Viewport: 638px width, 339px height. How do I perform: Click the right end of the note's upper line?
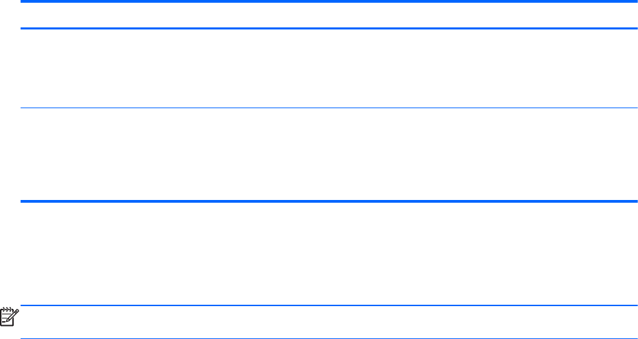point(635,305)
